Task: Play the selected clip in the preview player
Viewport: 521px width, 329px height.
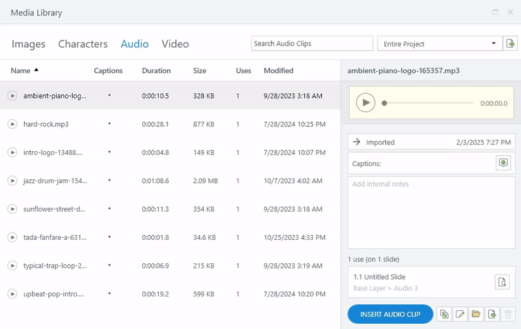Action: [366, 103]
